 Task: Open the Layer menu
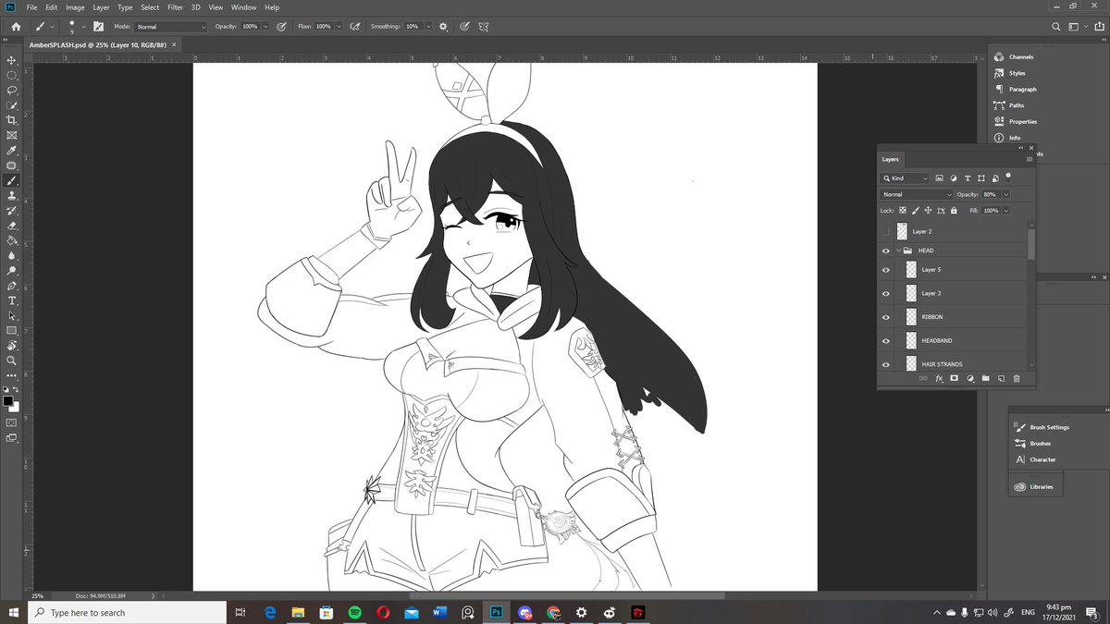[101, 7]
